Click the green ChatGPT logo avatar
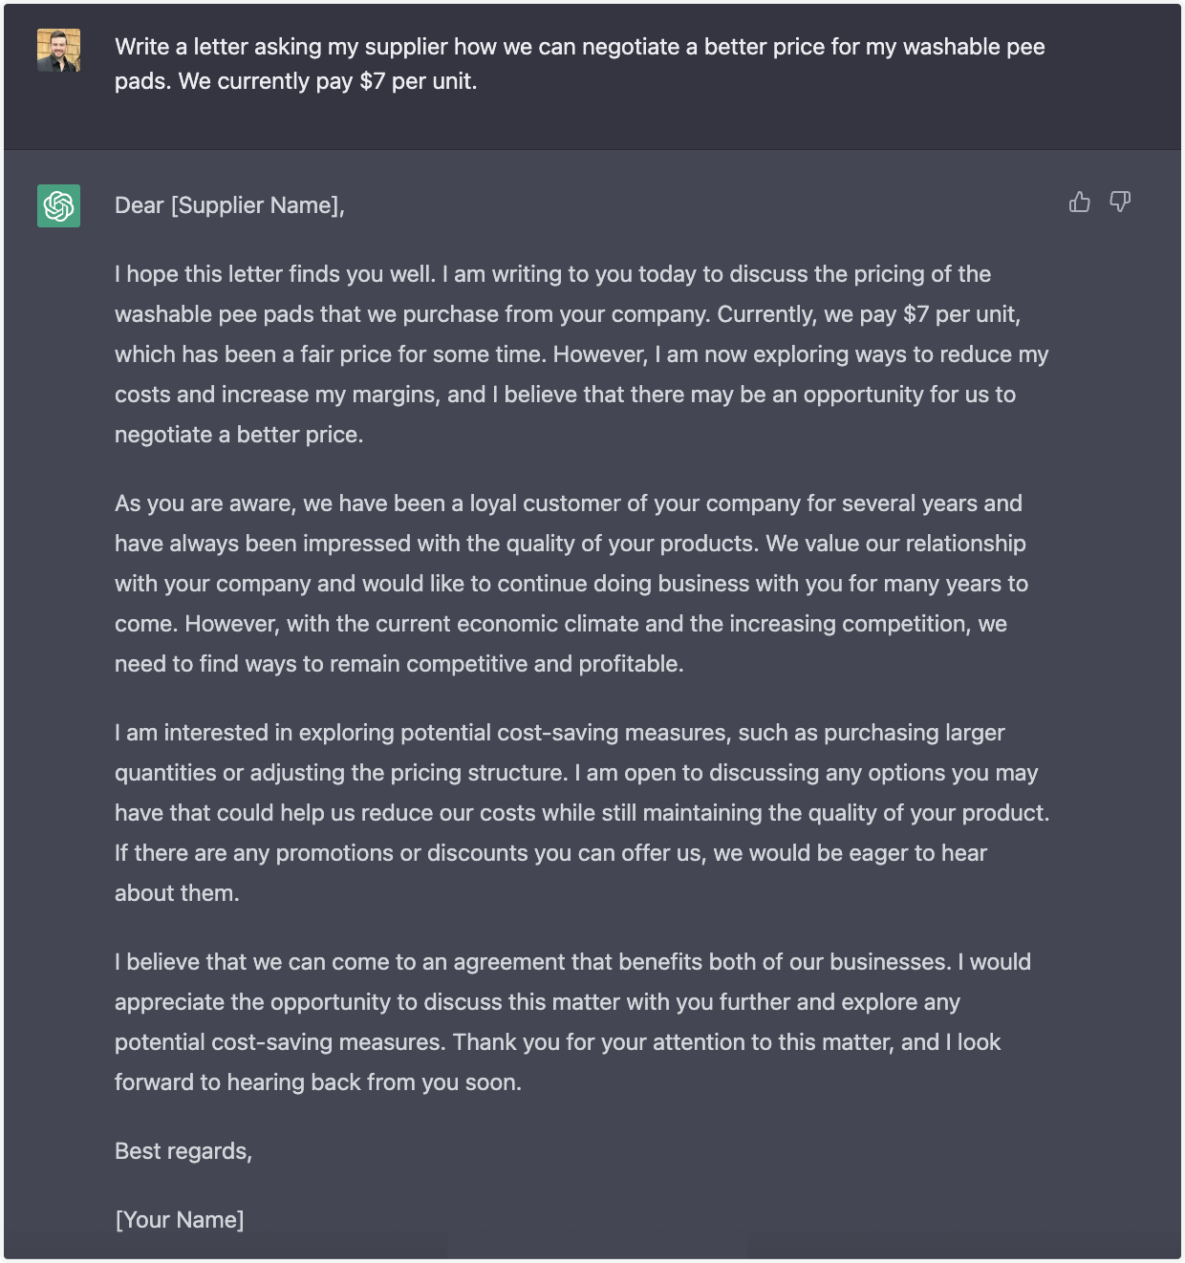Screen dimensions: 1185x1263 (x=58, y=205)
